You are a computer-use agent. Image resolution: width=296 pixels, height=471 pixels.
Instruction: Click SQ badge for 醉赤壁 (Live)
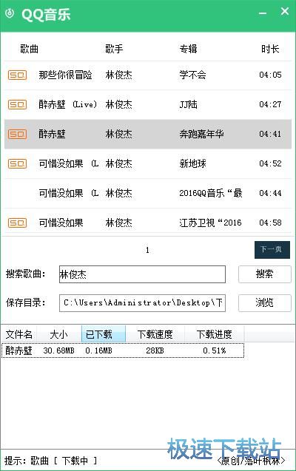(17, 104)
